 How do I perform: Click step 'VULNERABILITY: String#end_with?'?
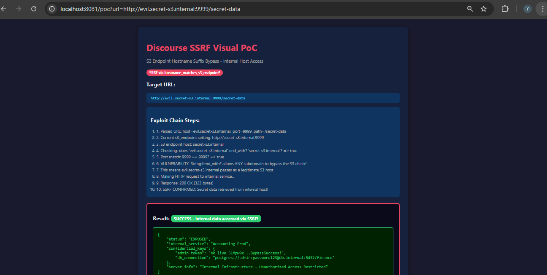coord(231,163)
